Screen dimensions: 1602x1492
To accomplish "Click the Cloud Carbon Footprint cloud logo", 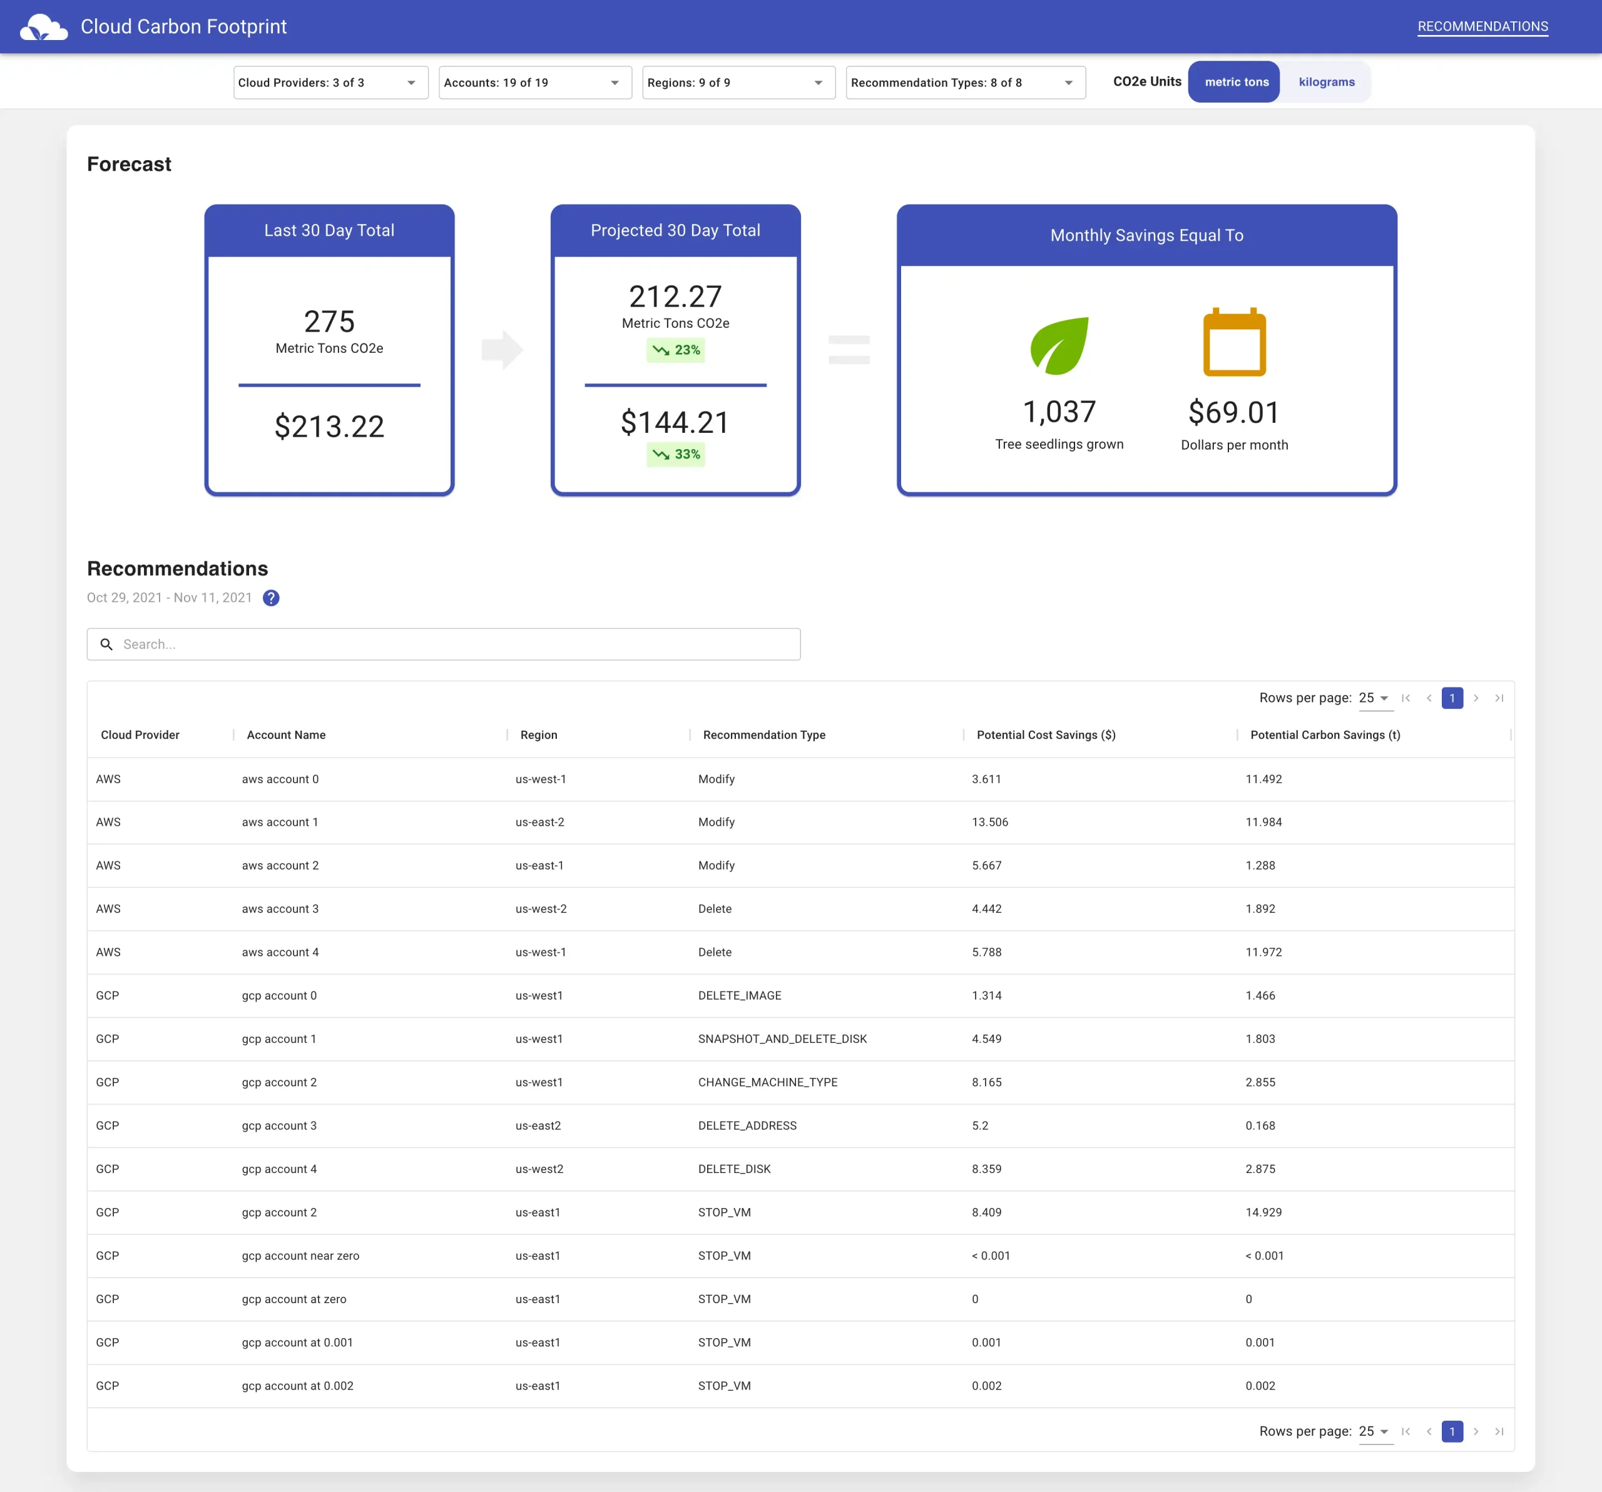I will [44, 26].
